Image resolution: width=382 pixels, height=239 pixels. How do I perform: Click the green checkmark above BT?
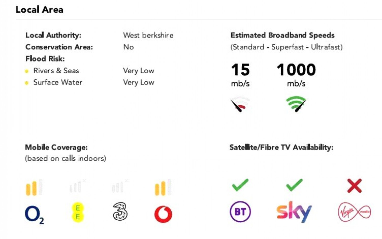[x=240, y=185]
